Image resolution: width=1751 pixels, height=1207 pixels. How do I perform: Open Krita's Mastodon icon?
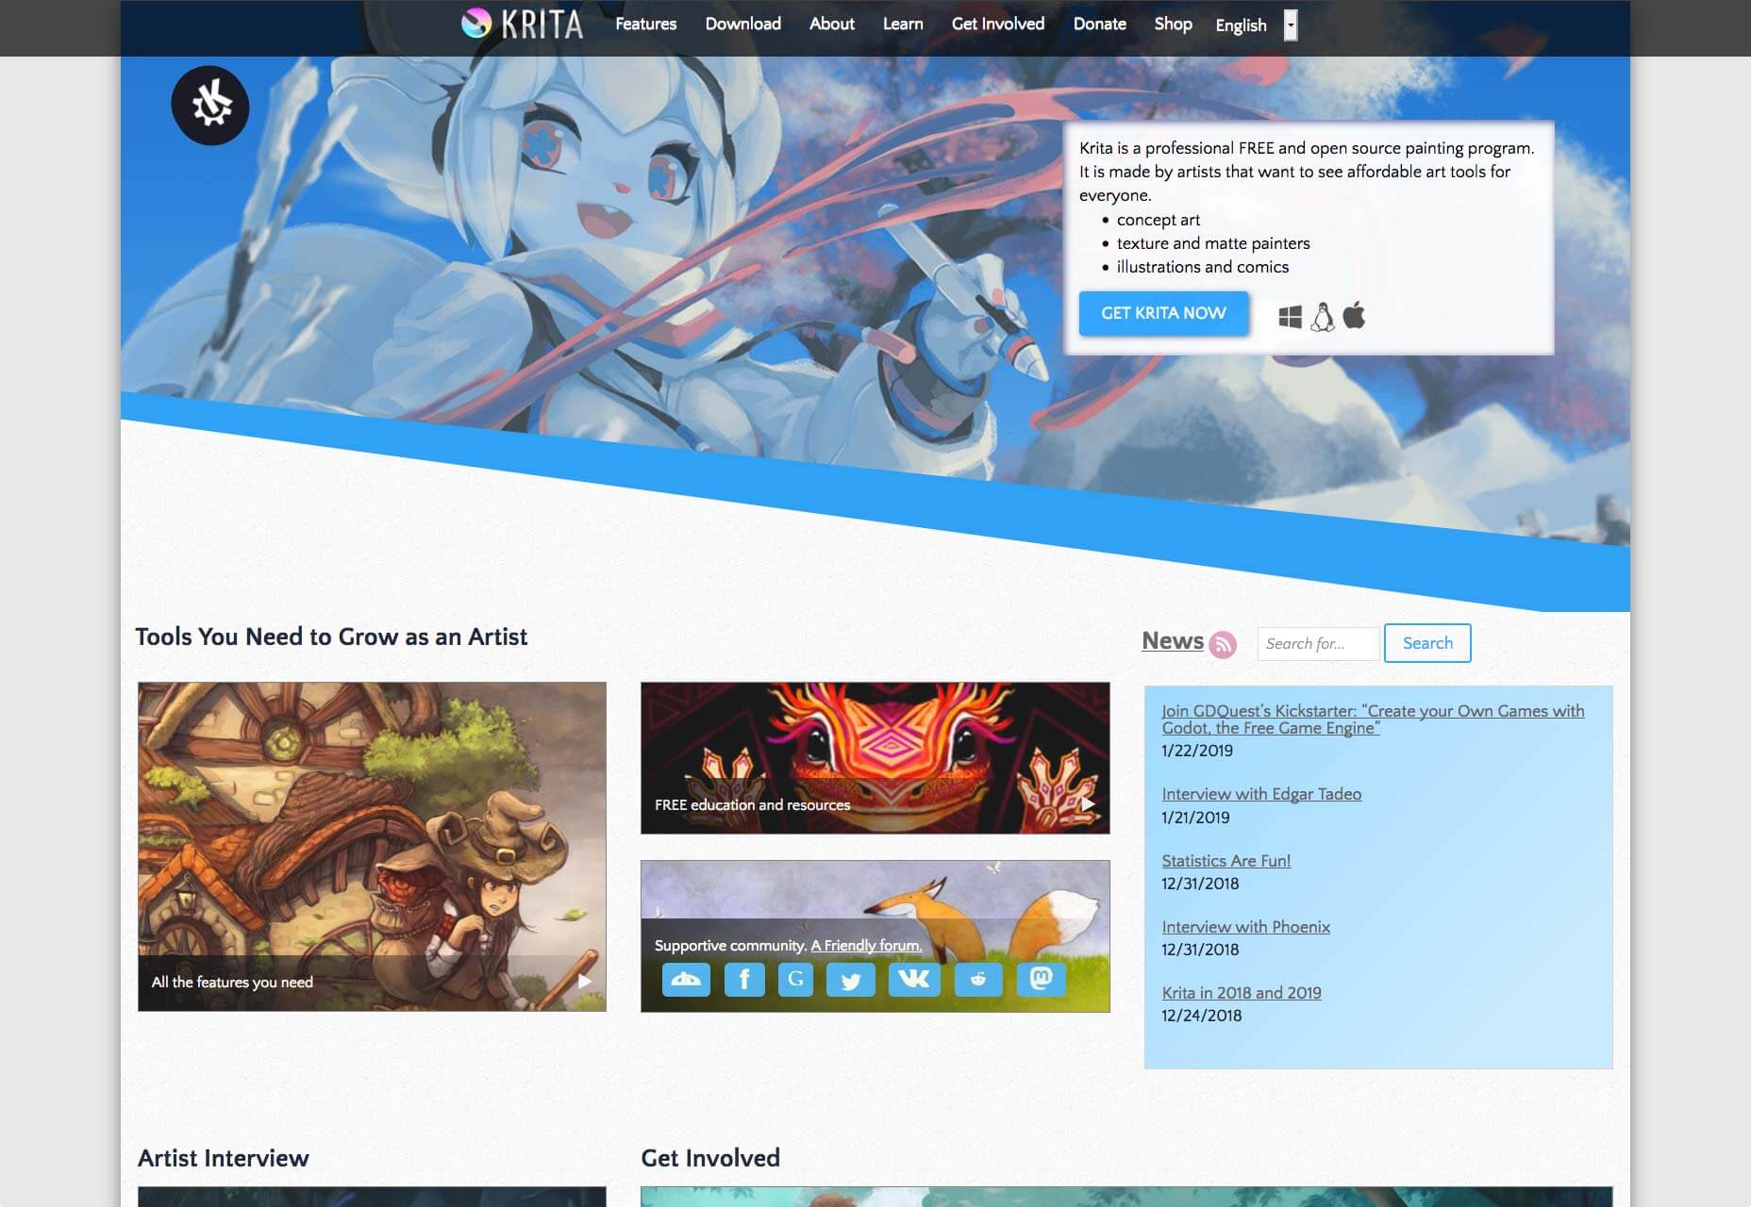click(1042, 980)
